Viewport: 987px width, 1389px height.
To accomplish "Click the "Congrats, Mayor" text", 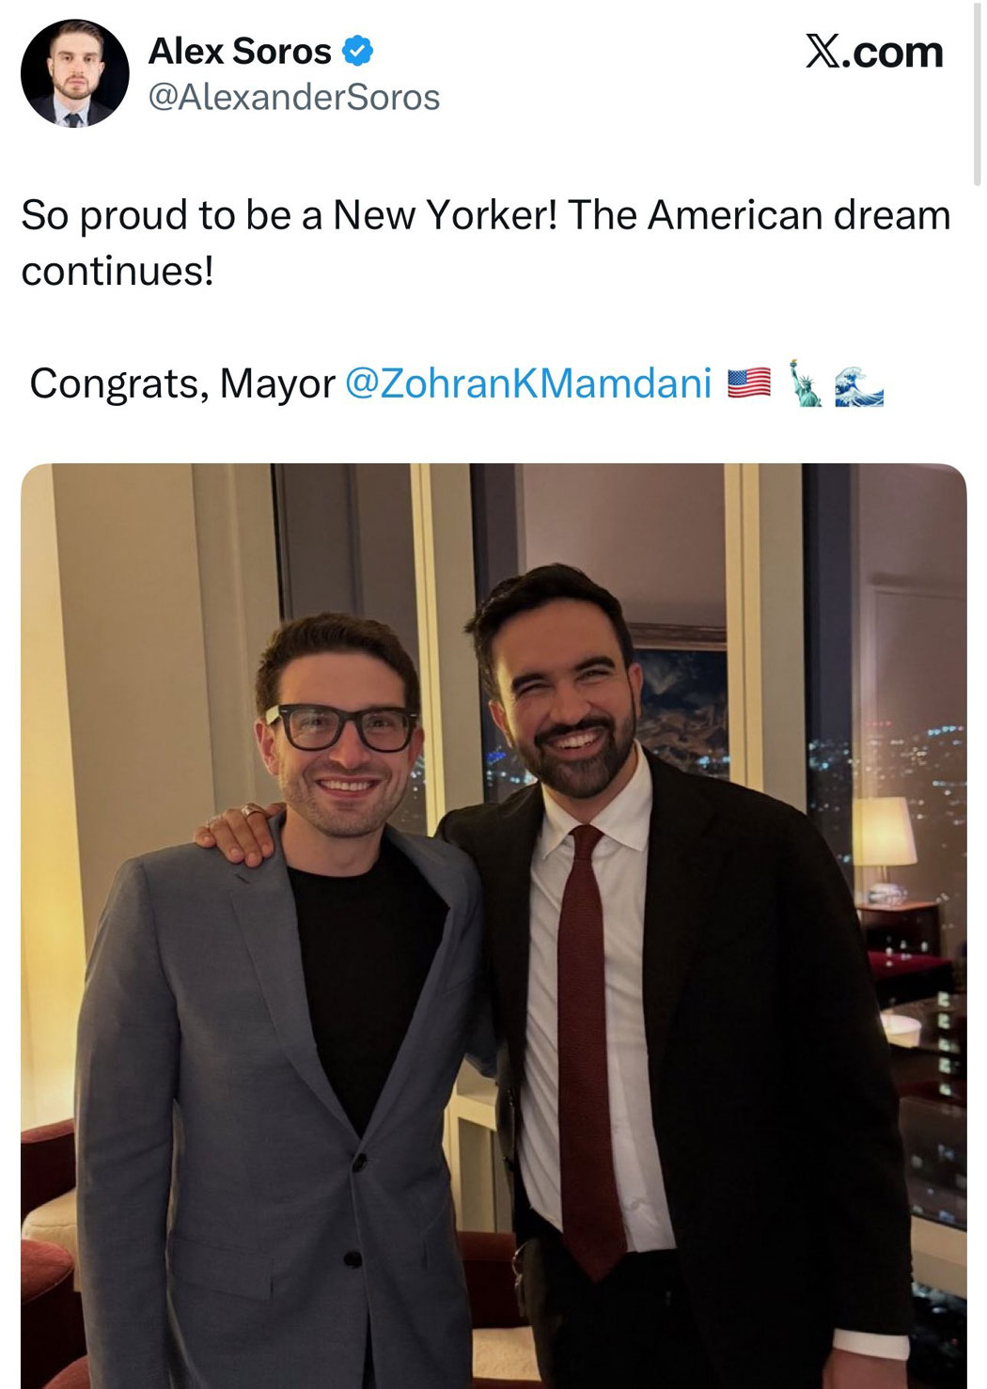I will (181, 383).
